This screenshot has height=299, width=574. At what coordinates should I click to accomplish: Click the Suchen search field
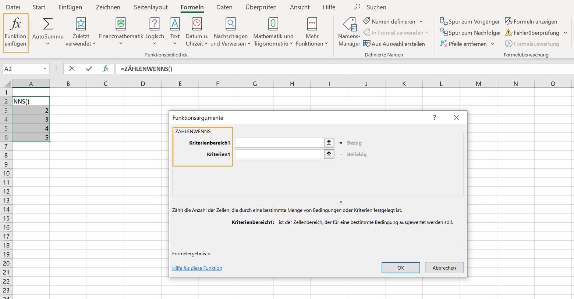pos(376,7)
